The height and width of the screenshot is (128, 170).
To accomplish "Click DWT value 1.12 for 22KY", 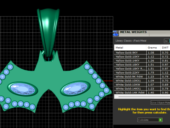I will pos(165,73).
